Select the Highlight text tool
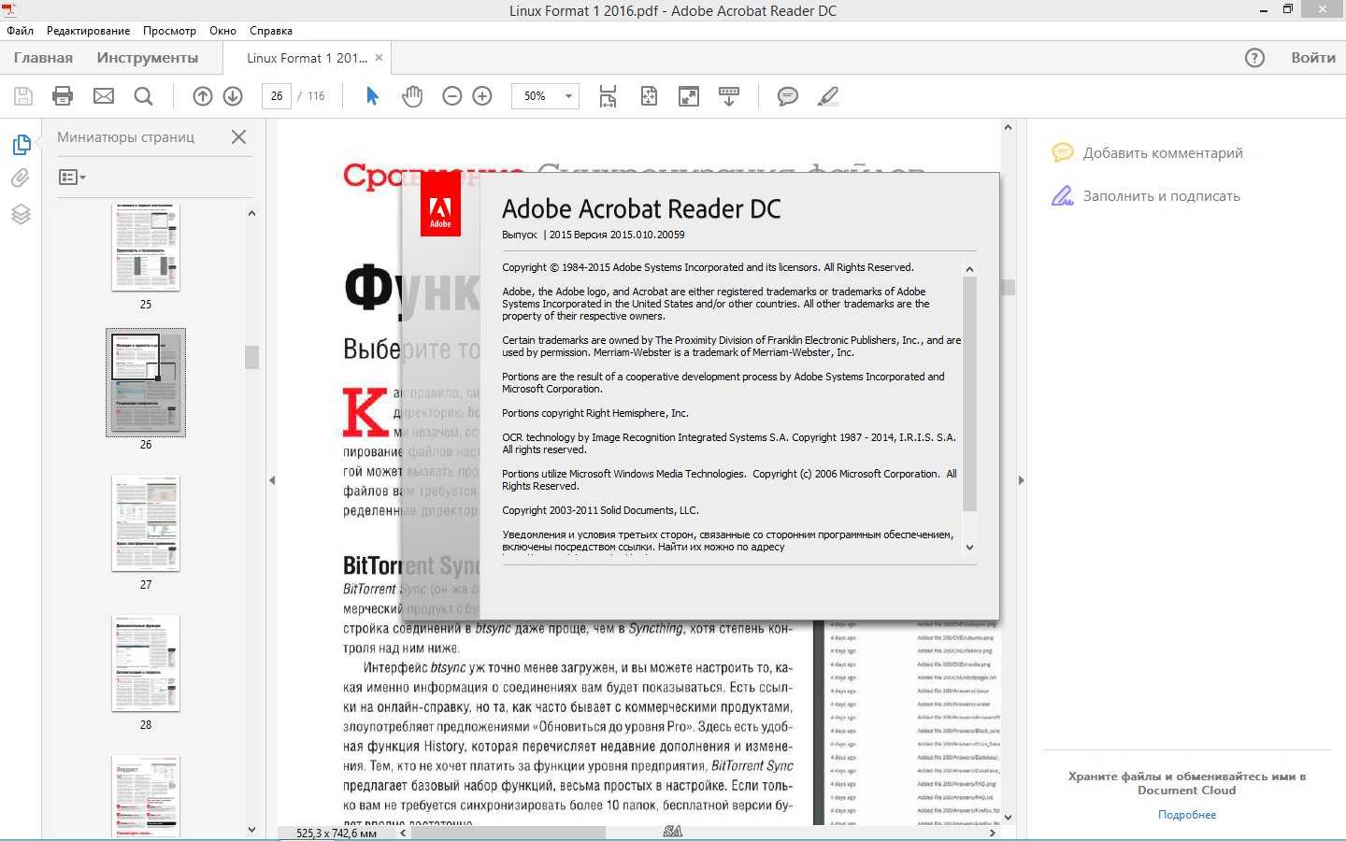The image size is (1346, 841). click(x=827, y=95)
